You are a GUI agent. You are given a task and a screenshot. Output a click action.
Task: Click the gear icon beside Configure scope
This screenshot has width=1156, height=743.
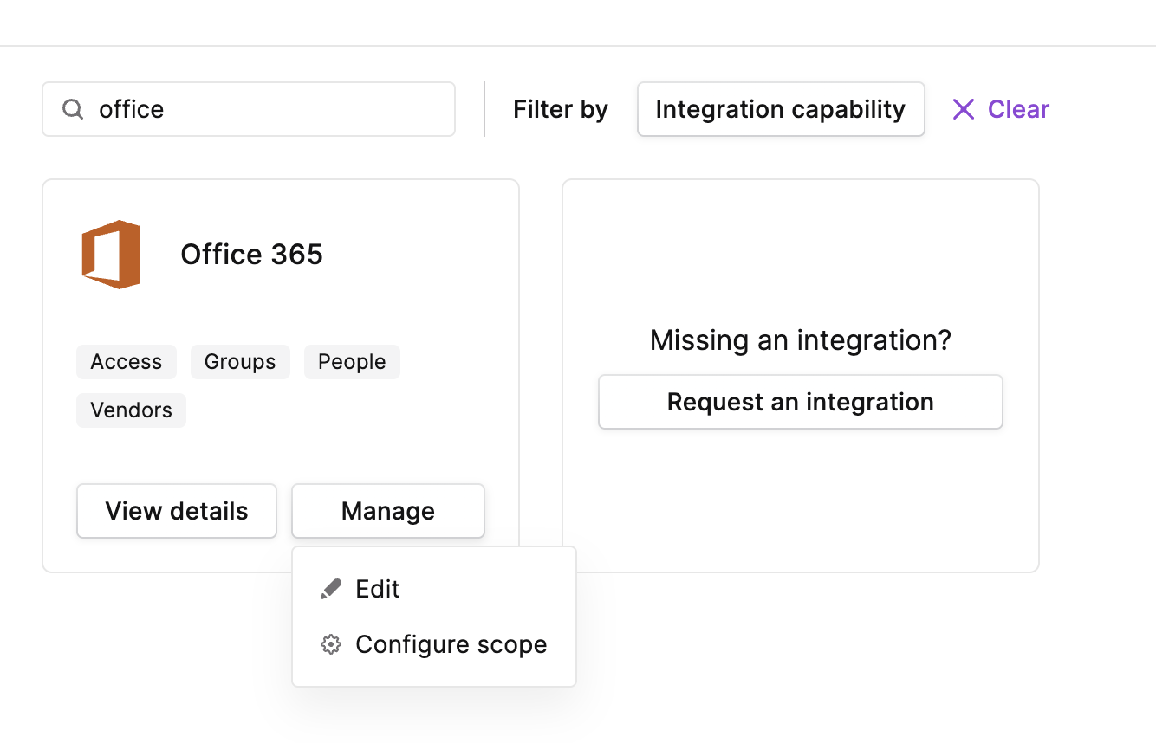(331, 644)
